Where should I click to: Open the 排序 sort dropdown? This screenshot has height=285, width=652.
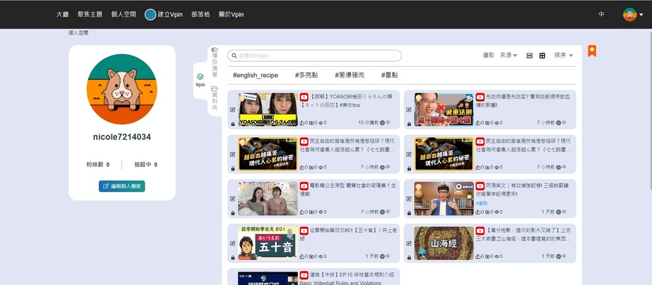(x=563, y=55)
